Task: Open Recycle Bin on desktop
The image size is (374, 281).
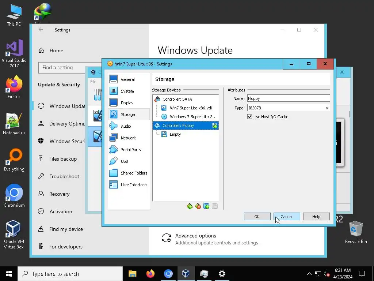Action: click(x=356, y=232)
